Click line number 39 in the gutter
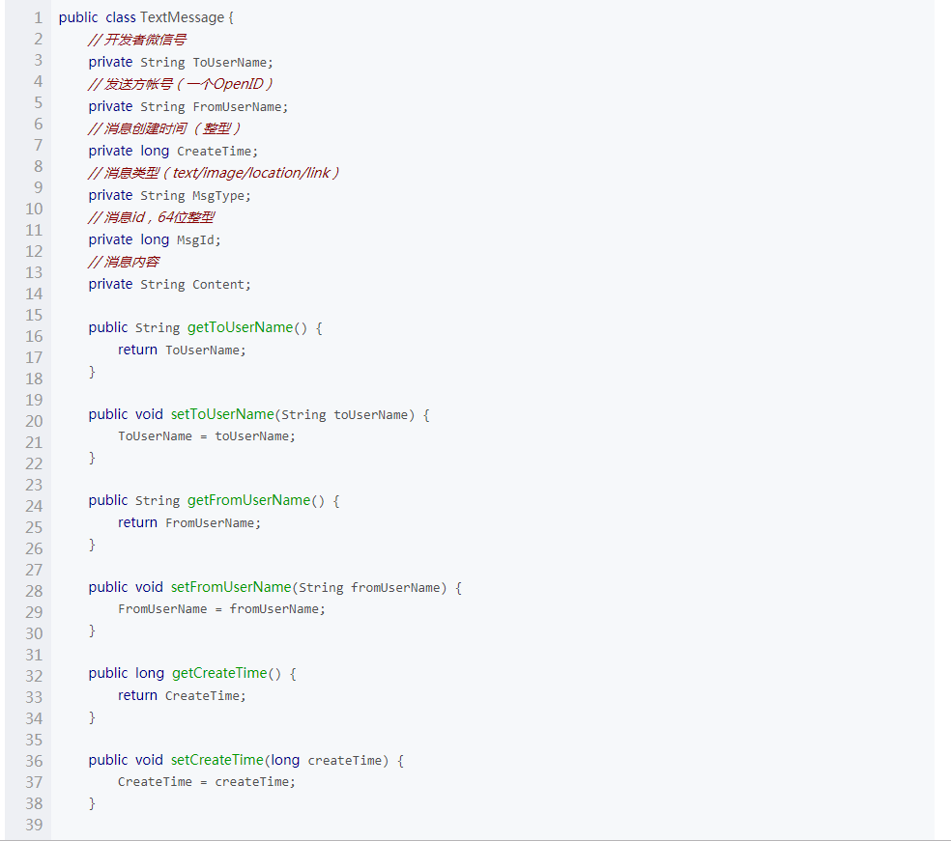Screen dimensions: 951x841 34,825
